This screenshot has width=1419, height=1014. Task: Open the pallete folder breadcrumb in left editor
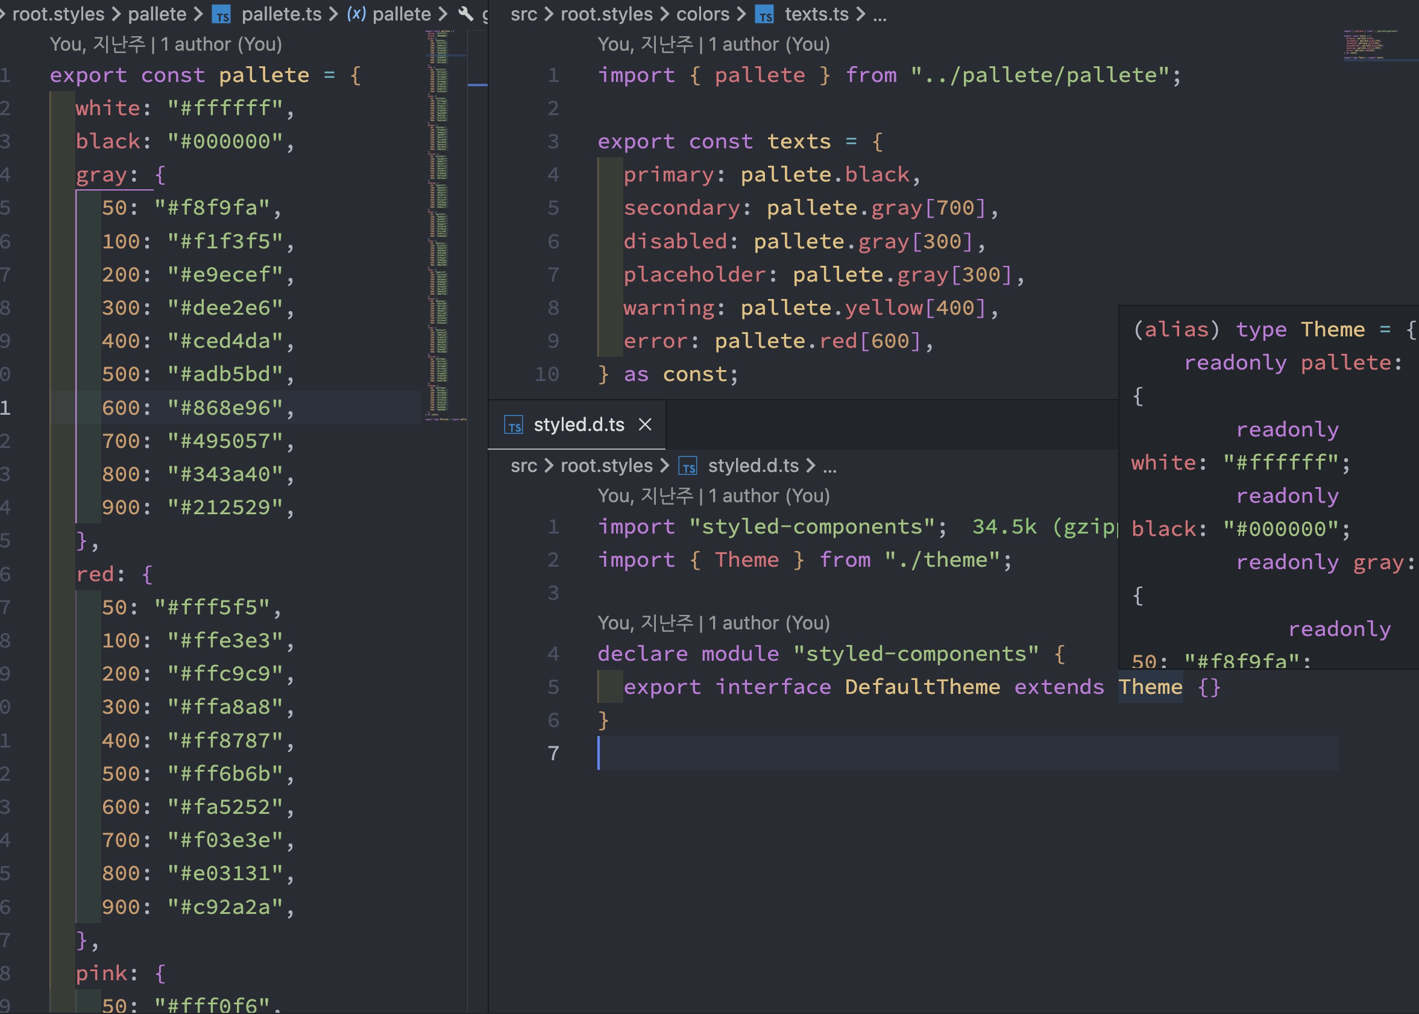pos(157,14)
